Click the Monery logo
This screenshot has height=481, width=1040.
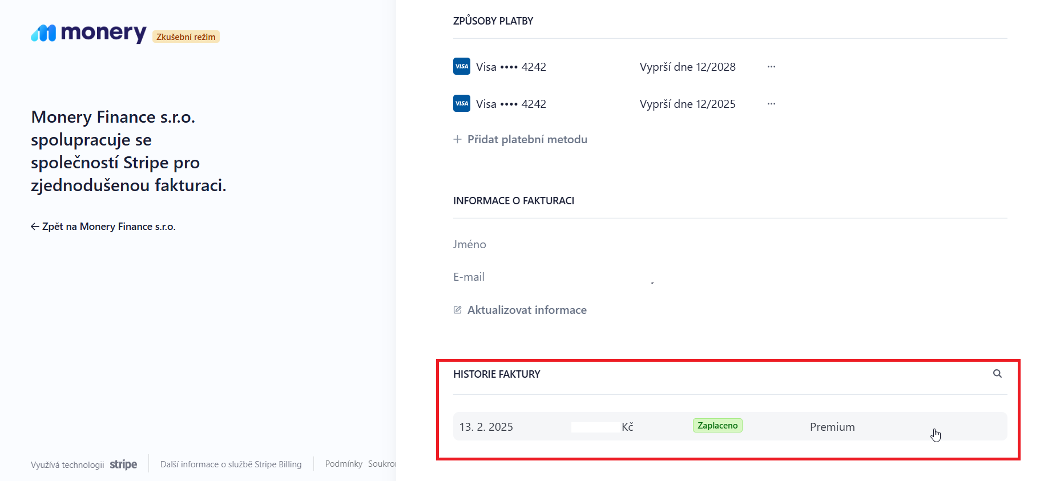(88, 34)
